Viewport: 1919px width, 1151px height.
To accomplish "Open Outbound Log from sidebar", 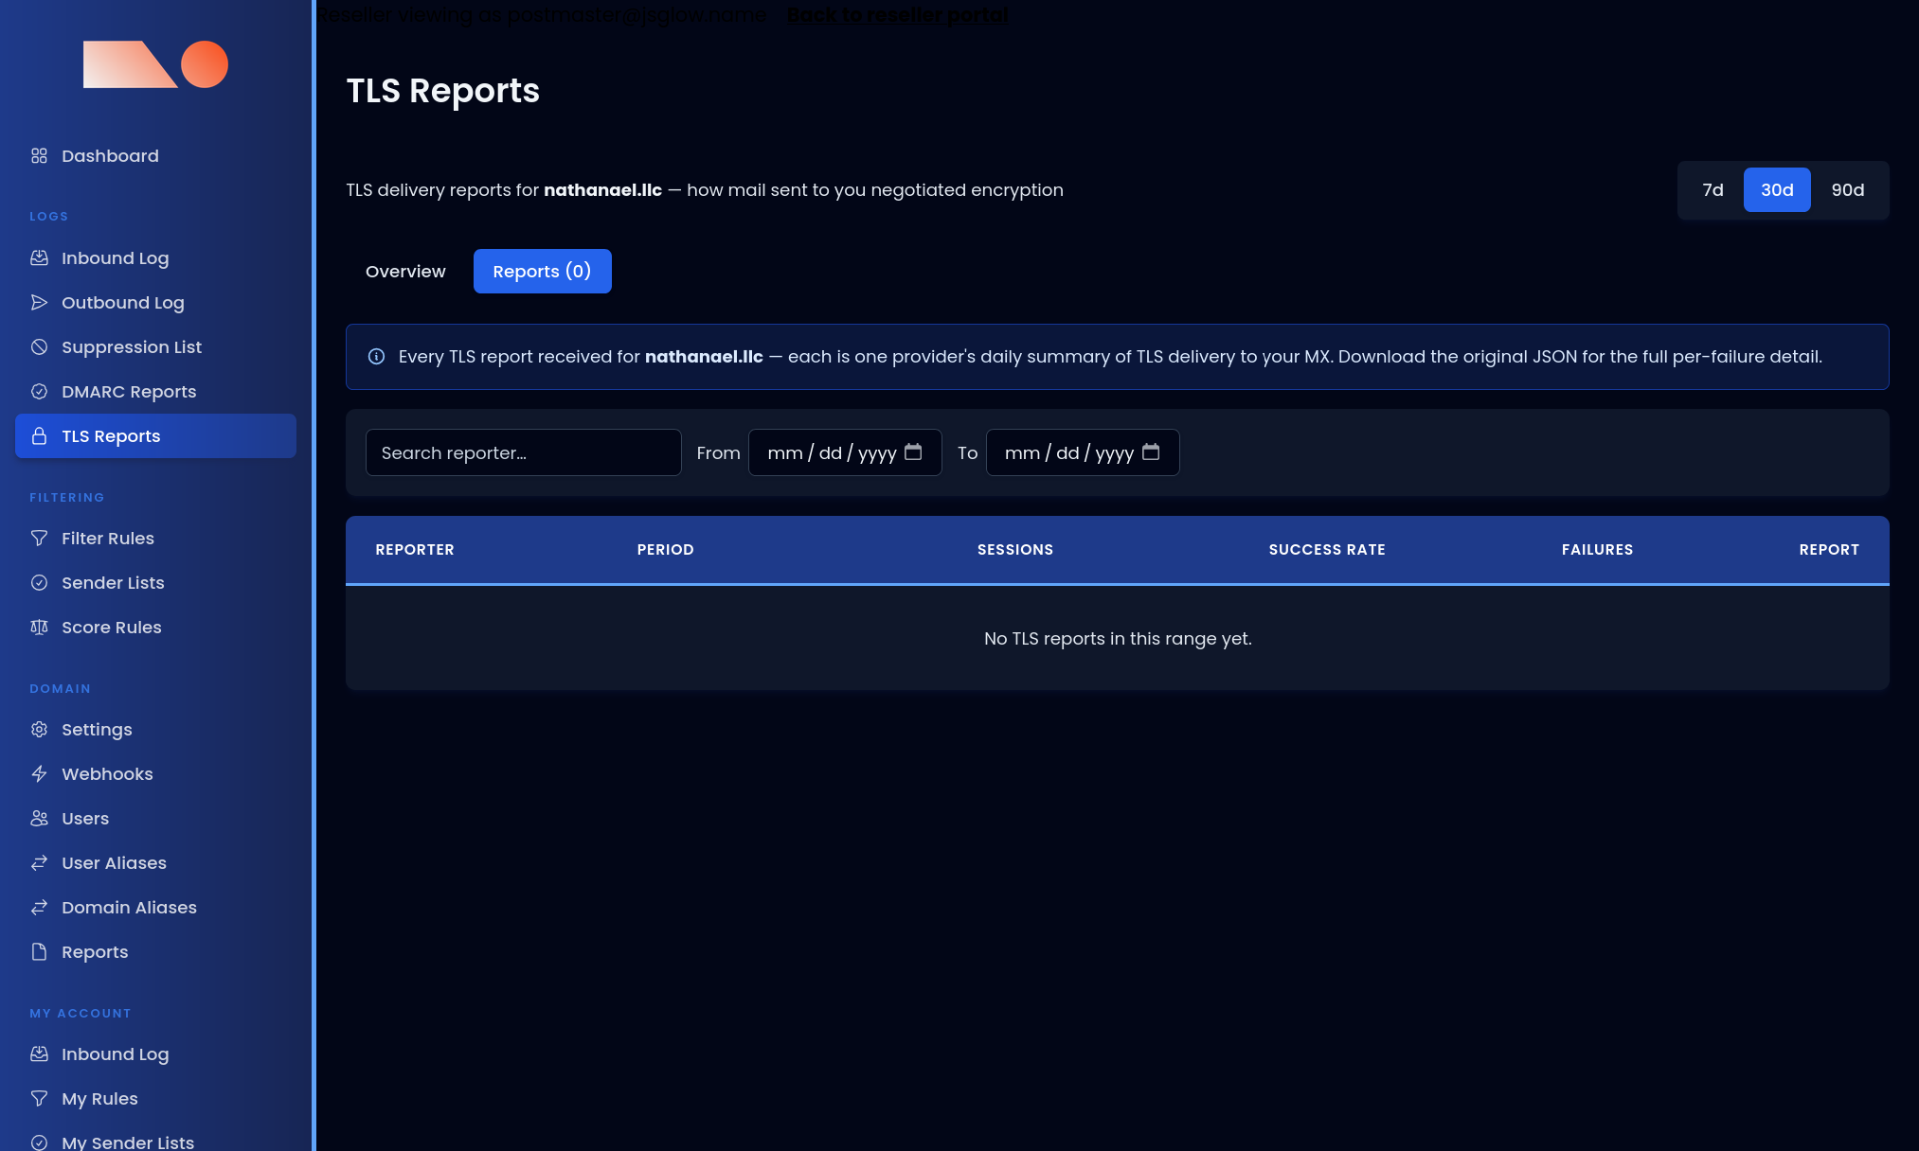I will tap(155, 302).
